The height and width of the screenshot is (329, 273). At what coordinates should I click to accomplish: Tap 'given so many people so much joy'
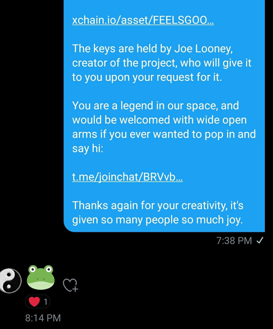coord(157,220)
